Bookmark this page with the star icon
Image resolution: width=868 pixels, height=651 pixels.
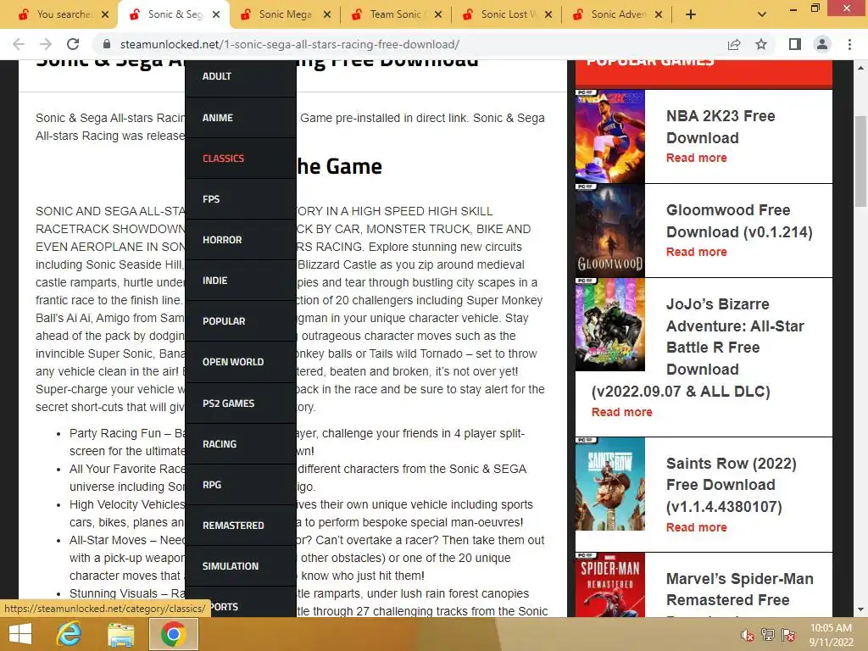[761, 44]
